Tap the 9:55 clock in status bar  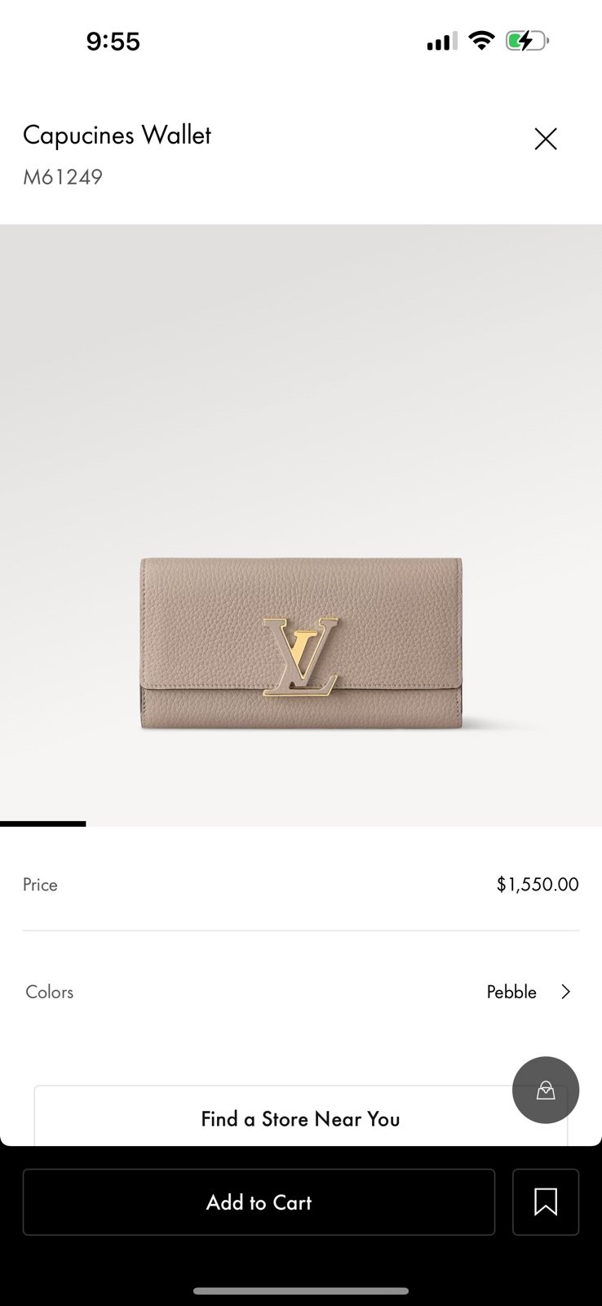tap(113, 41)
